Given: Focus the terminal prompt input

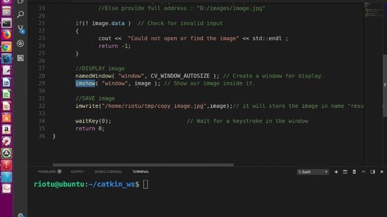Looking at the screenshot, I should [146, 184].
